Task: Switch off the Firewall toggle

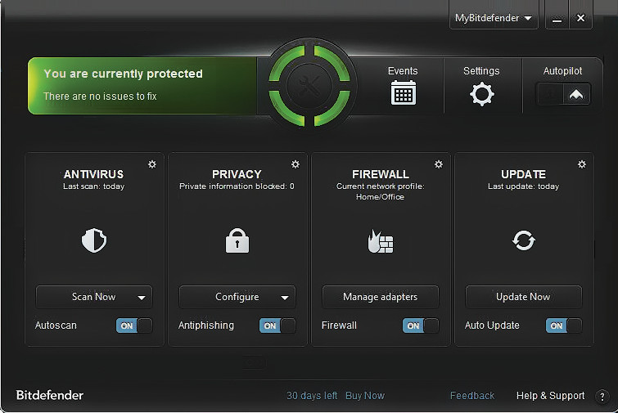Action: click(x=421, y=325)
